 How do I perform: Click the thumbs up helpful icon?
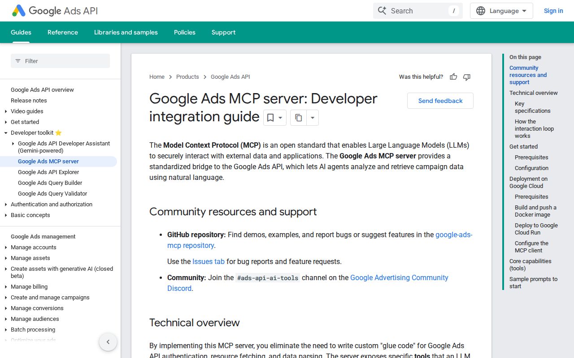pos(453,77)
